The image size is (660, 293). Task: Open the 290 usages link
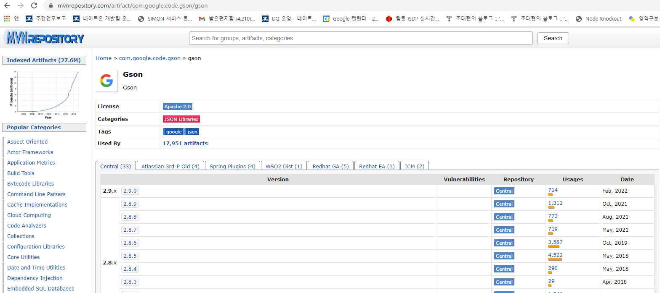pyautogui.click(x=553, y=268)
